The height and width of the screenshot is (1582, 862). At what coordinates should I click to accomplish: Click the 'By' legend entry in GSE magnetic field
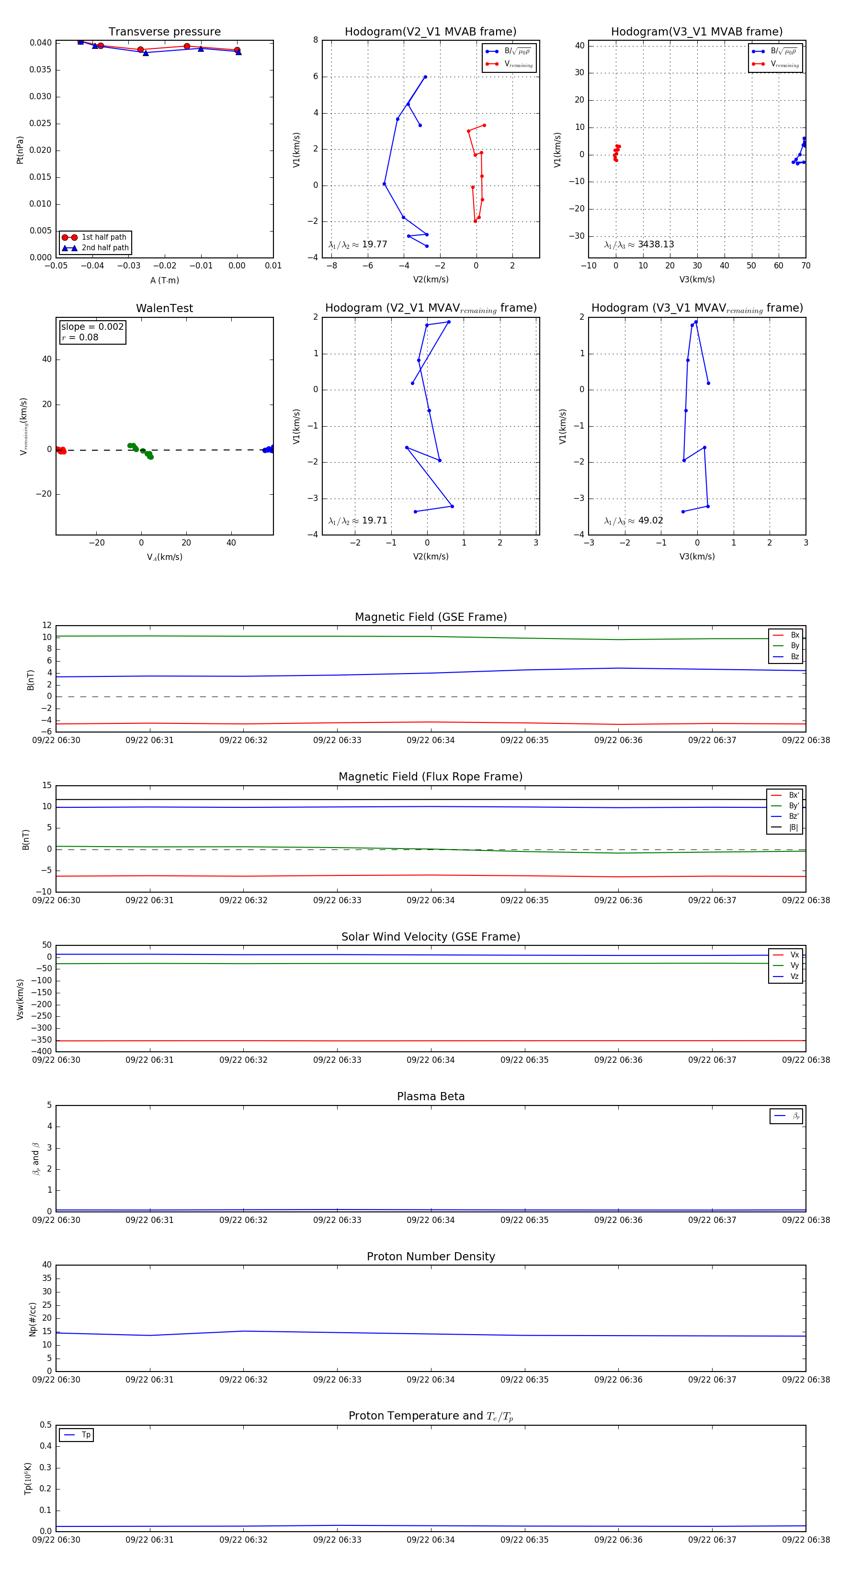[786, 645]
